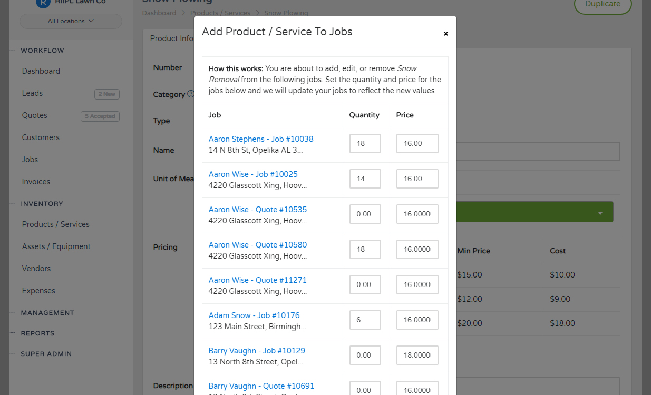Open Aaron Stephens Job #10038

click(x=260, y=139)
